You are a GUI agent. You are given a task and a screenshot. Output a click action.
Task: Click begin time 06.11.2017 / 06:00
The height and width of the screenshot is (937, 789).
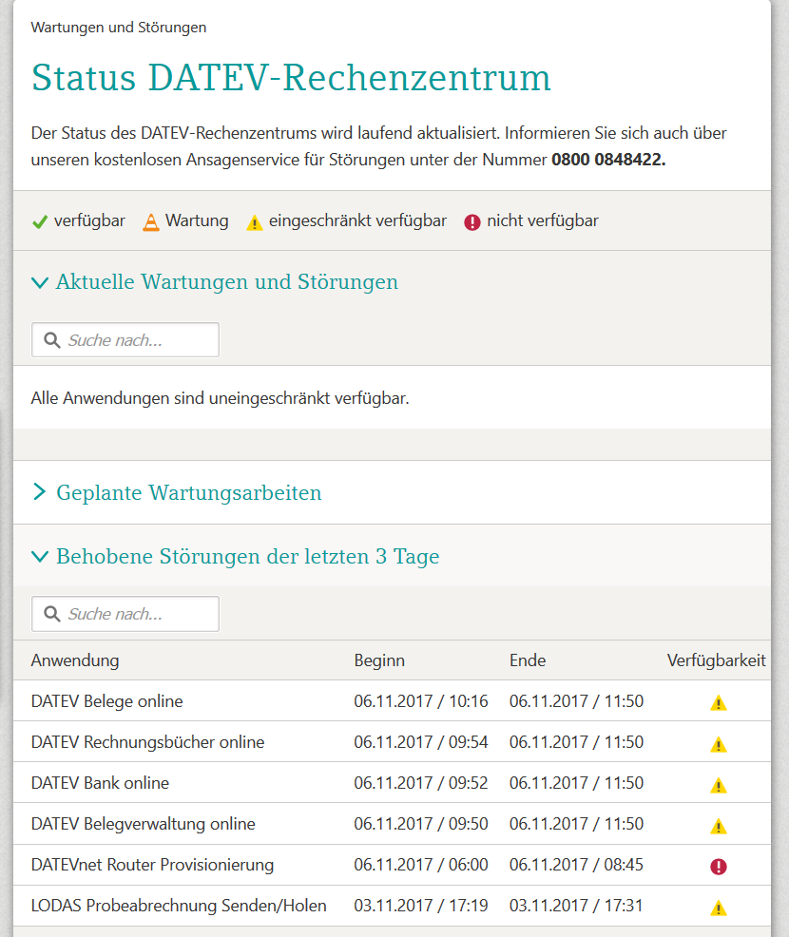tap(421, 865)
